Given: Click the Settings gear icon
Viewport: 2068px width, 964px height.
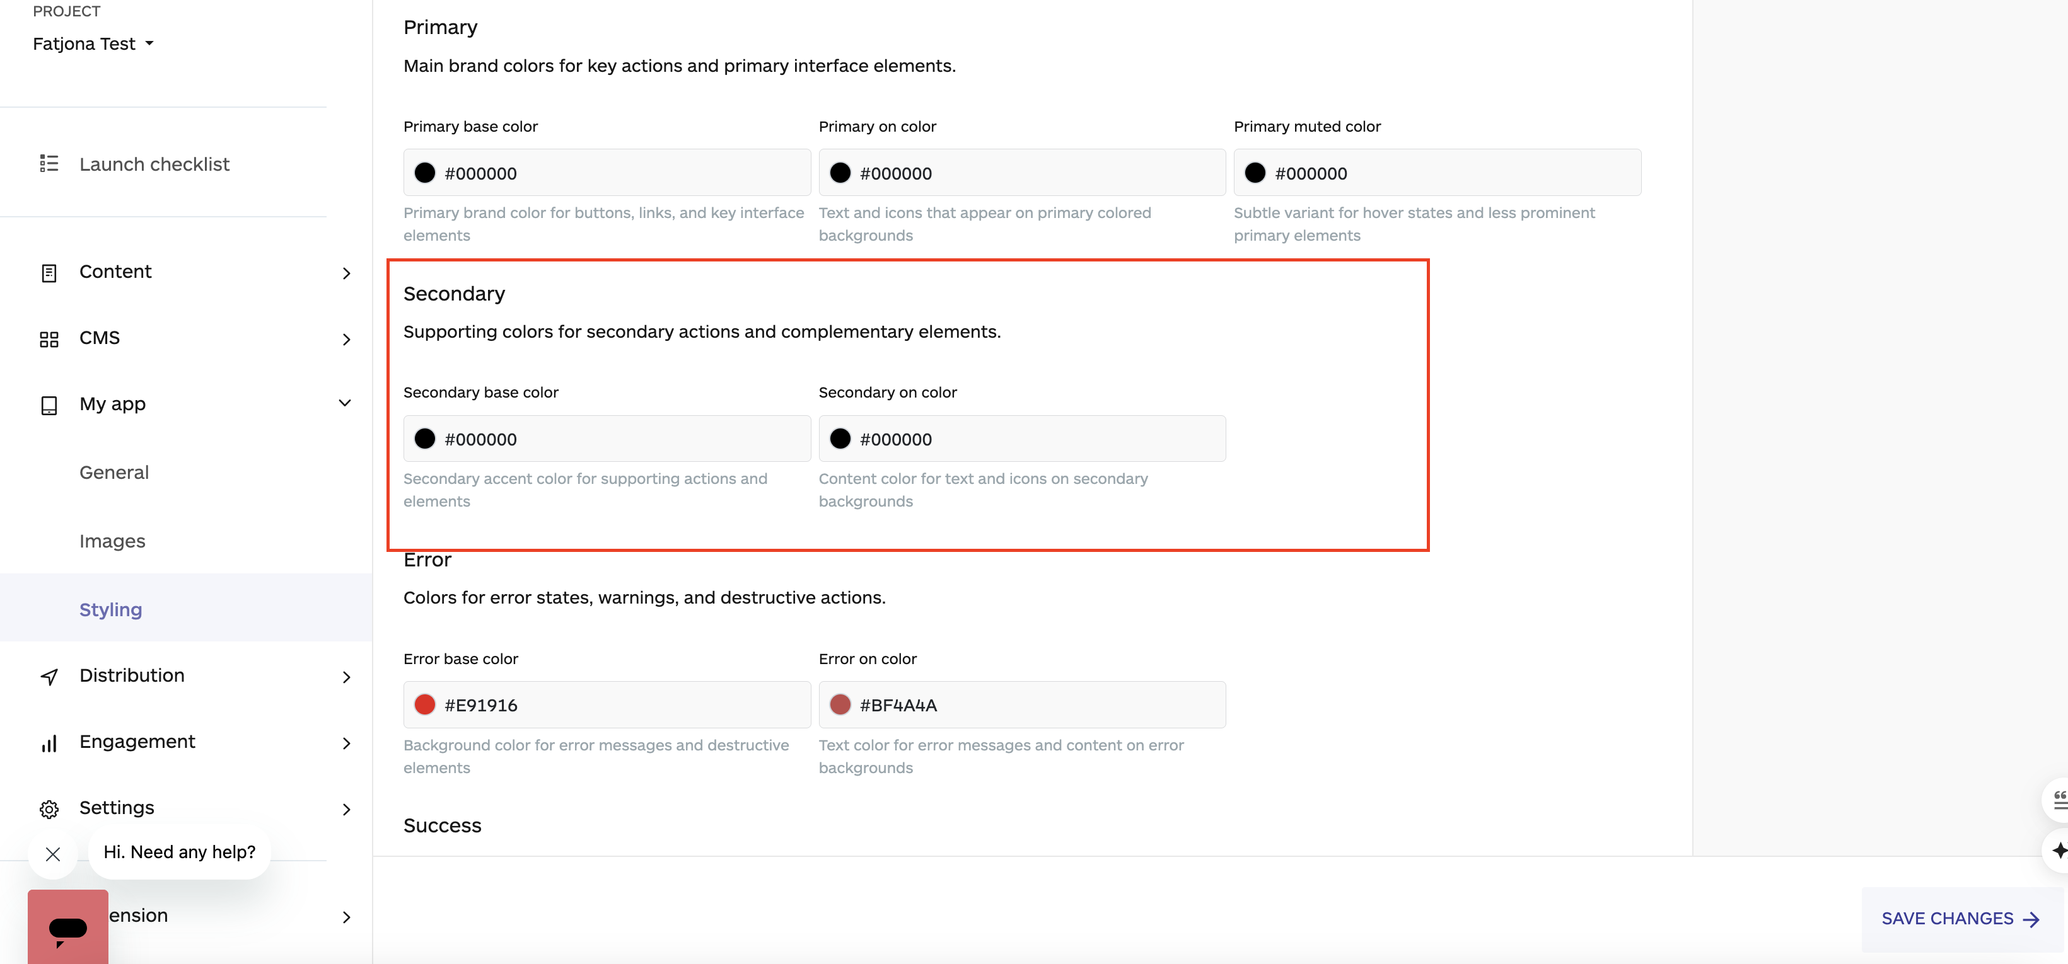Looking at the screenshot, I should click(x=49, y=809).
